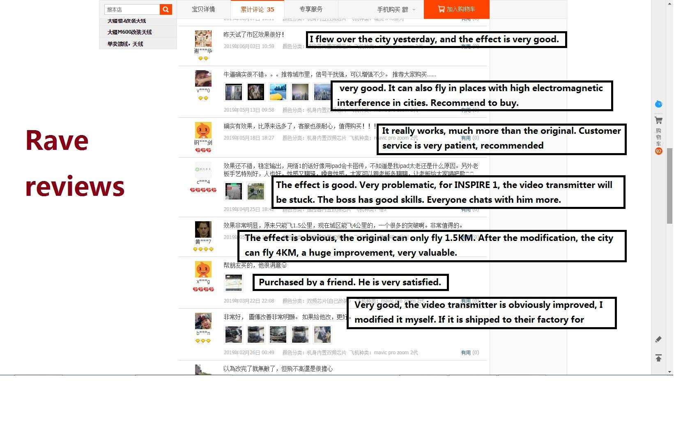Click the avatar of reviewer v***0
Viewport: 690px width, 431px height.
click(x=203, y=78)
